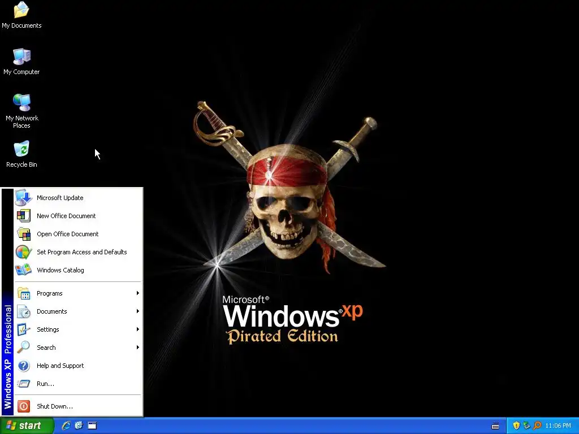579x434 pixels.
Task: Open the My Documents desktop icon
Action: point(21,15)
